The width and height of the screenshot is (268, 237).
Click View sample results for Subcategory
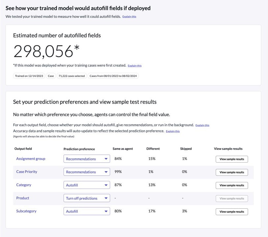click(x=232, y=212)
